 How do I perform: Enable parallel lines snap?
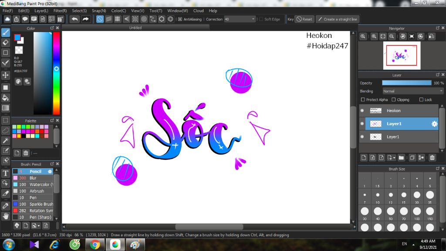(x=108, y=19)
